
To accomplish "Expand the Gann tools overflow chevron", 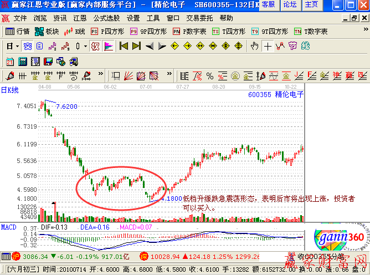I will [x=169, y=74].
